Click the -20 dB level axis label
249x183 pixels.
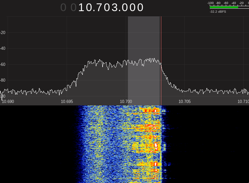click(3, 33)
